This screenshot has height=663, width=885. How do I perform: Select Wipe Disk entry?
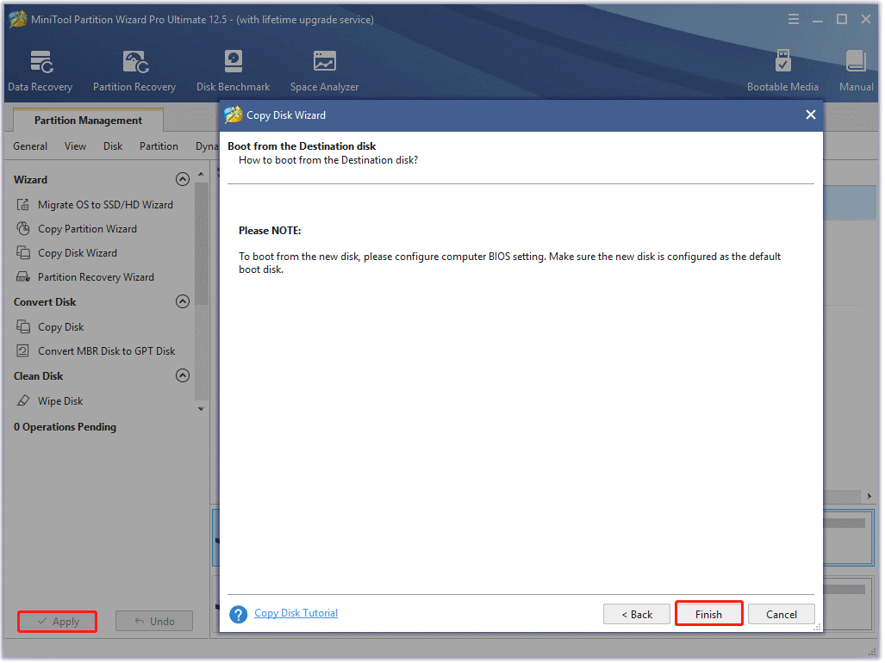pos(60,401)
